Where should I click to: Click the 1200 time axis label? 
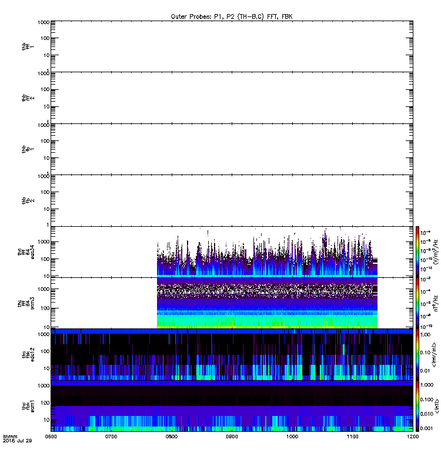pos(413,437)
